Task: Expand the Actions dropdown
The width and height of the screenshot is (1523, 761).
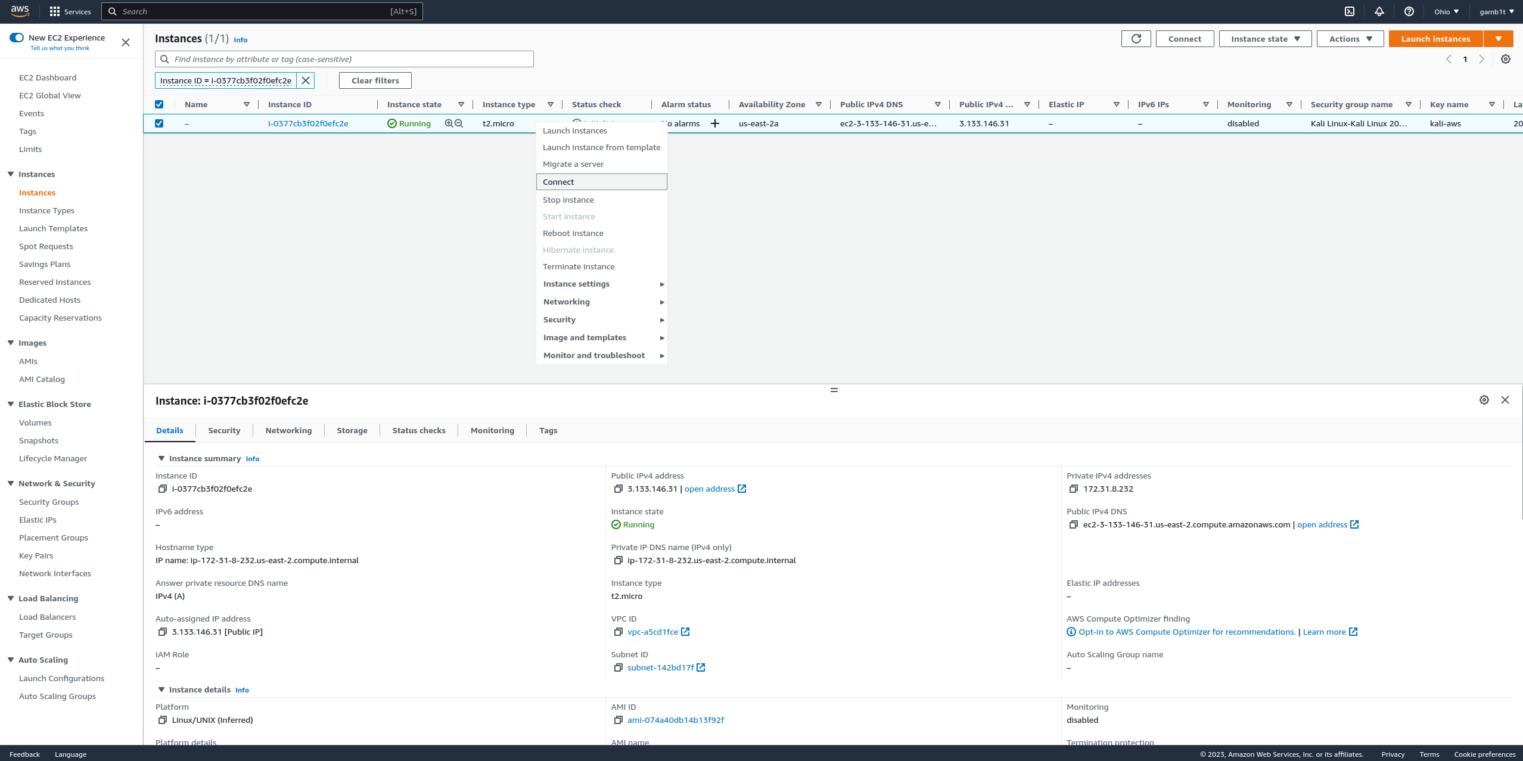Action: point(1350,39)
